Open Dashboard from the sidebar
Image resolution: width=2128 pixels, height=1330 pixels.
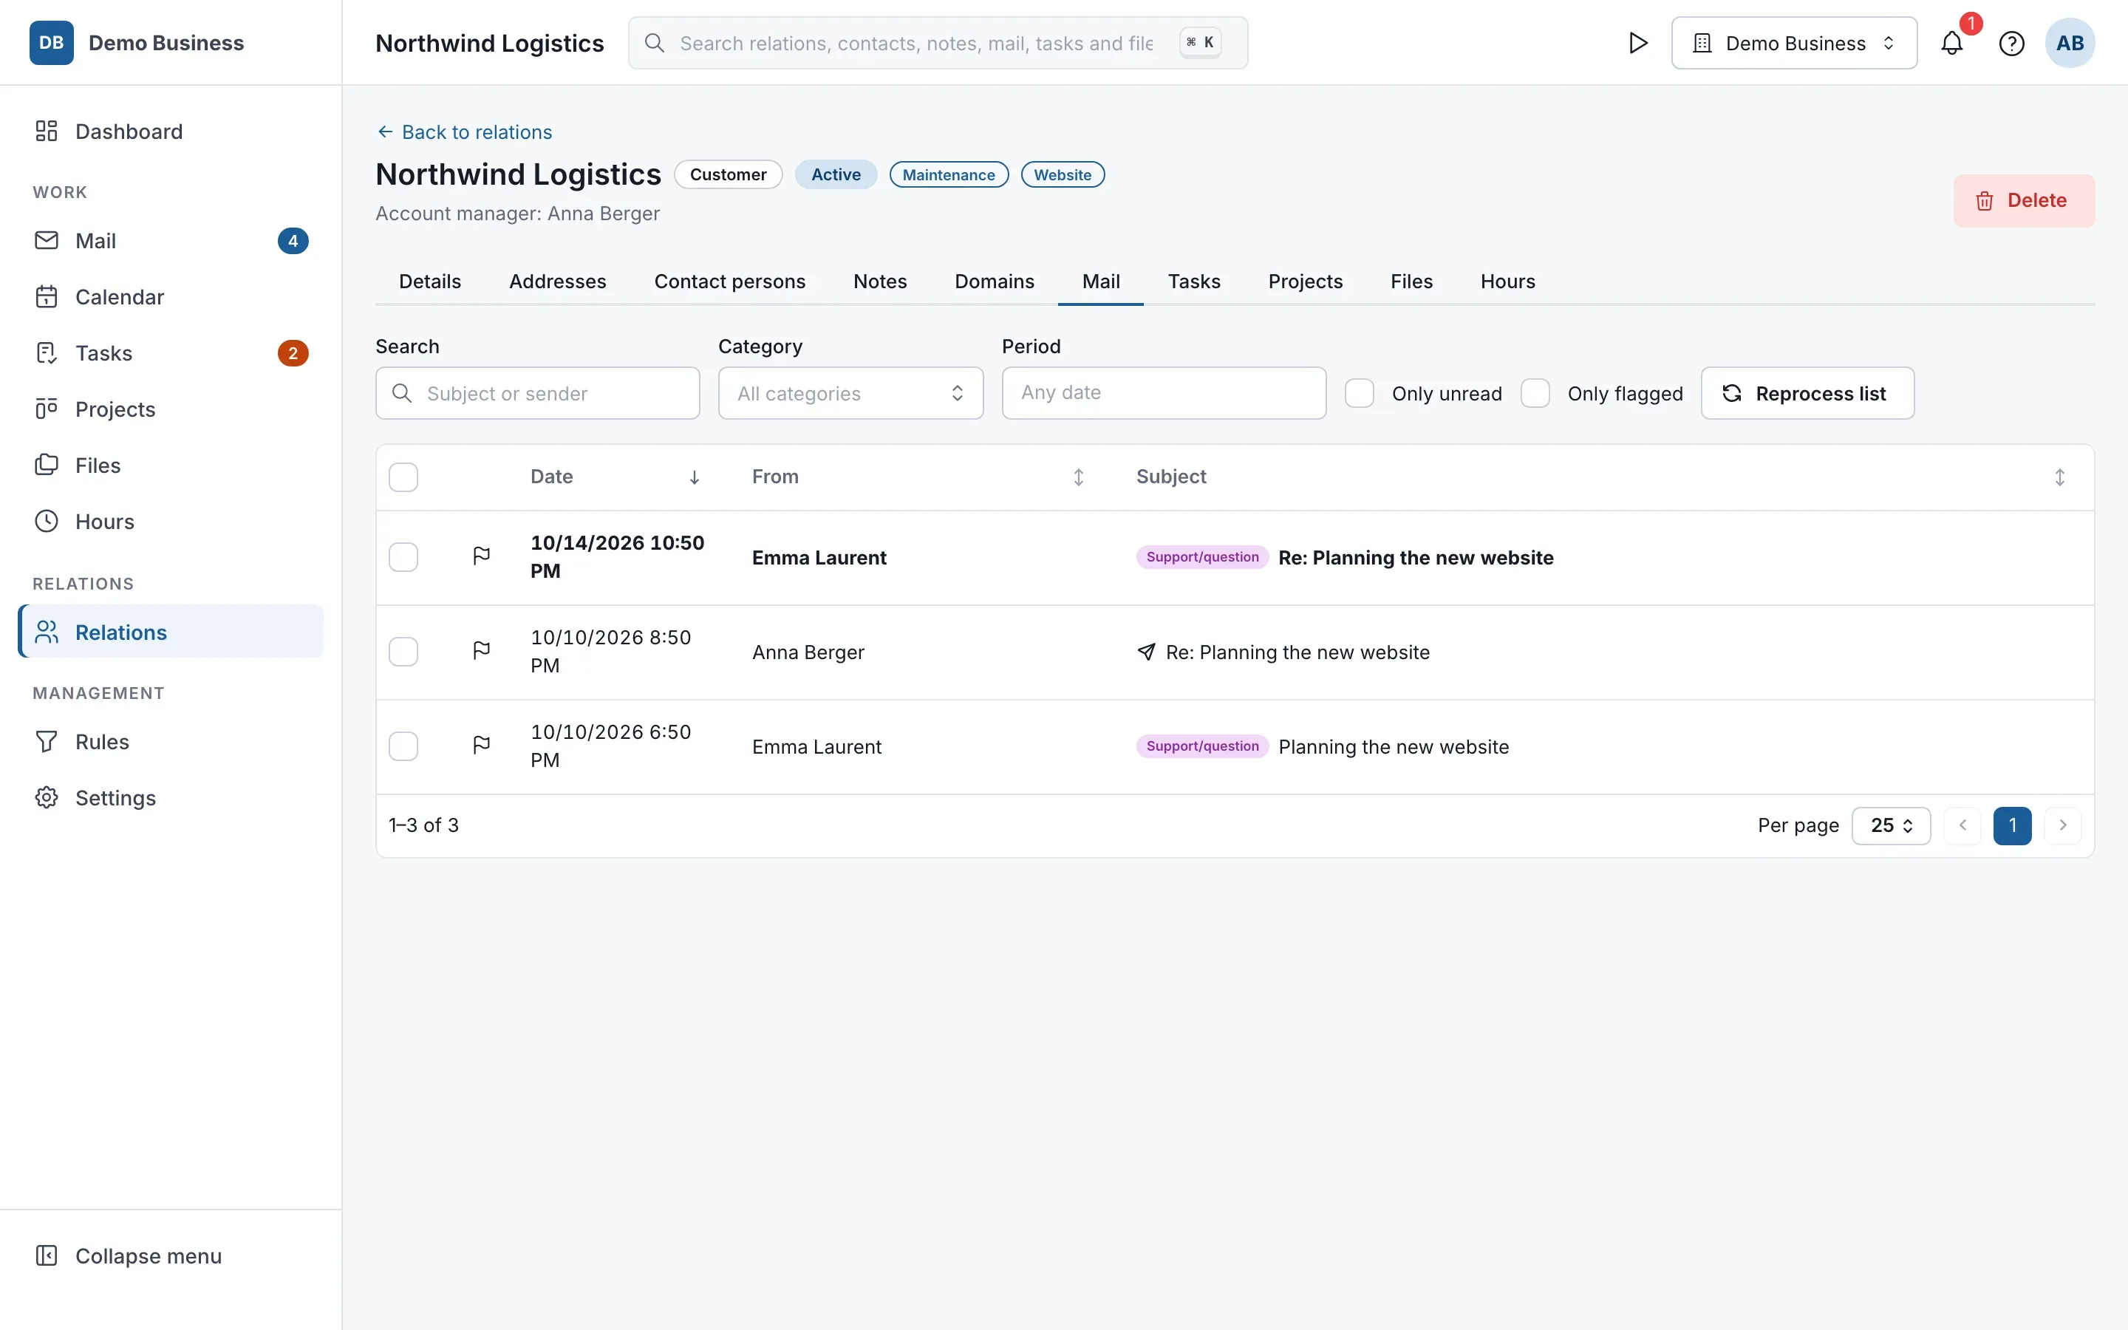[171, 131]
